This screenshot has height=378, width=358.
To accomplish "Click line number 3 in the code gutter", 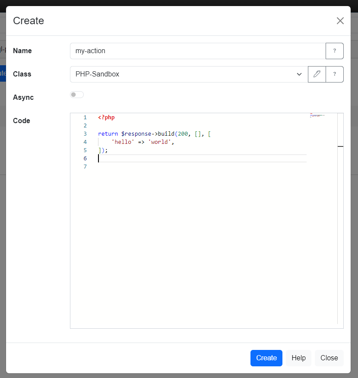I will point(85,133).
